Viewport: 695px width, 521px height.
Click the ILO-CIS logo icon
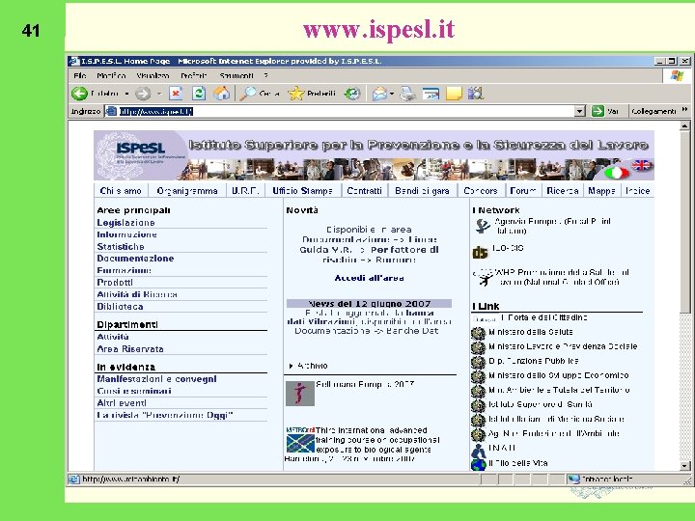coord(480,252)
